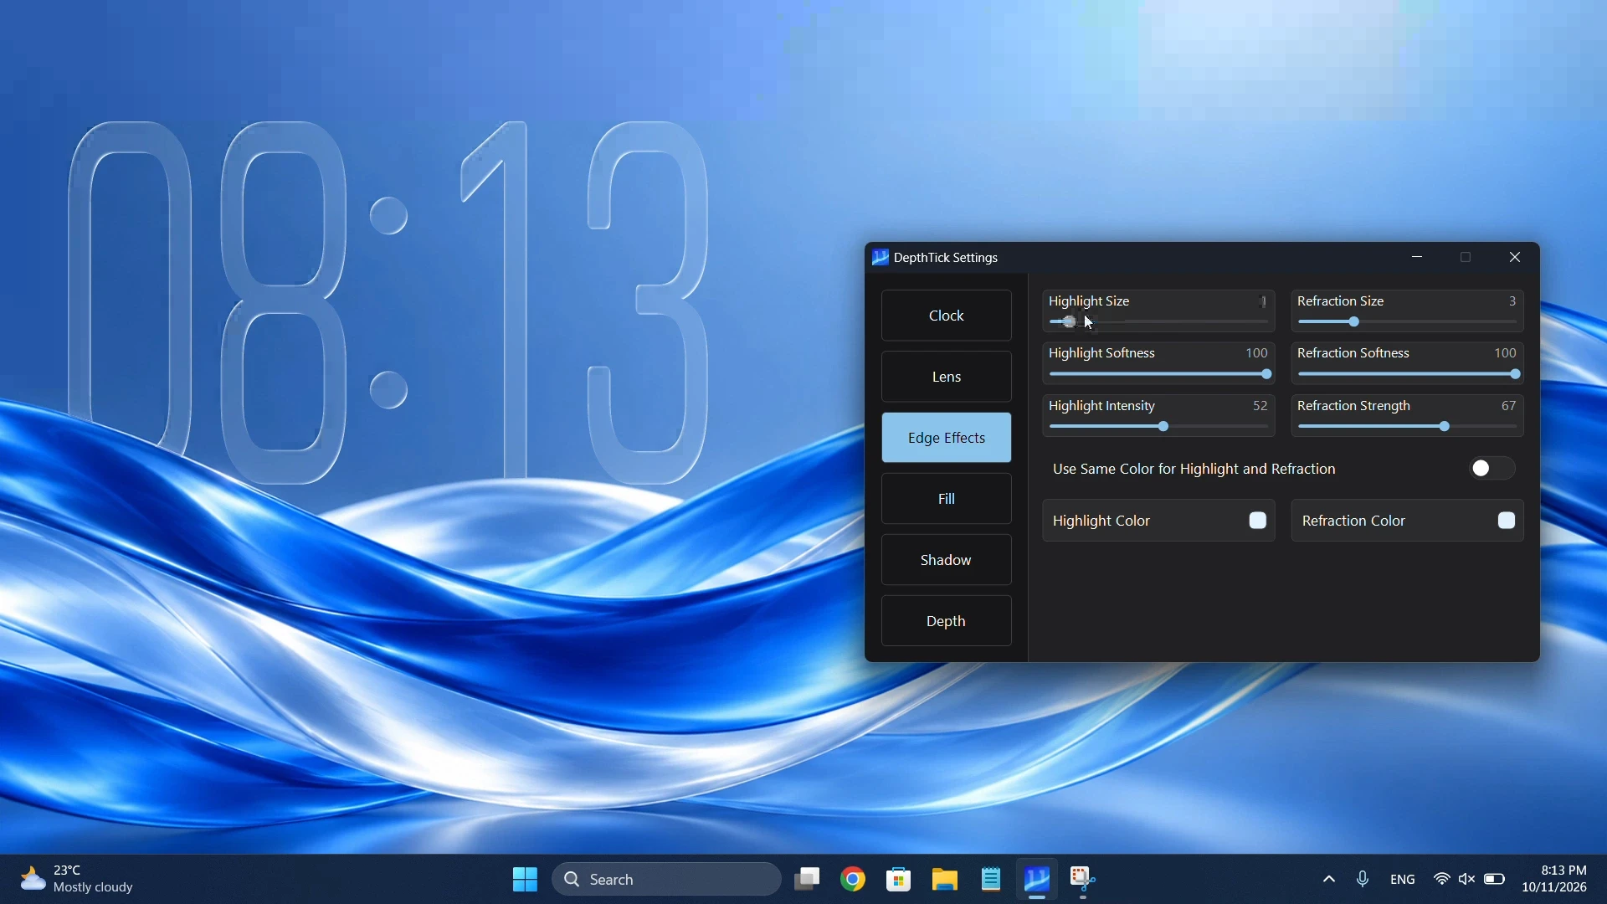
Task: Open the clock and date flyout
Action: point(1556,880)
